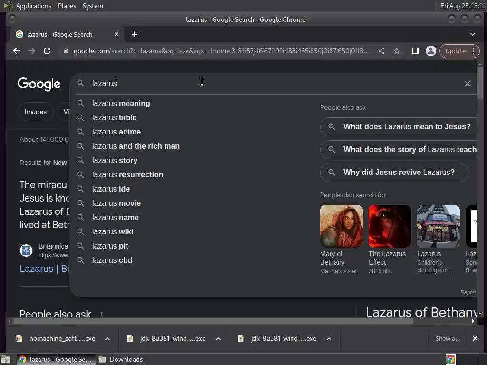Show all downloads

click(x=447, y=338)
